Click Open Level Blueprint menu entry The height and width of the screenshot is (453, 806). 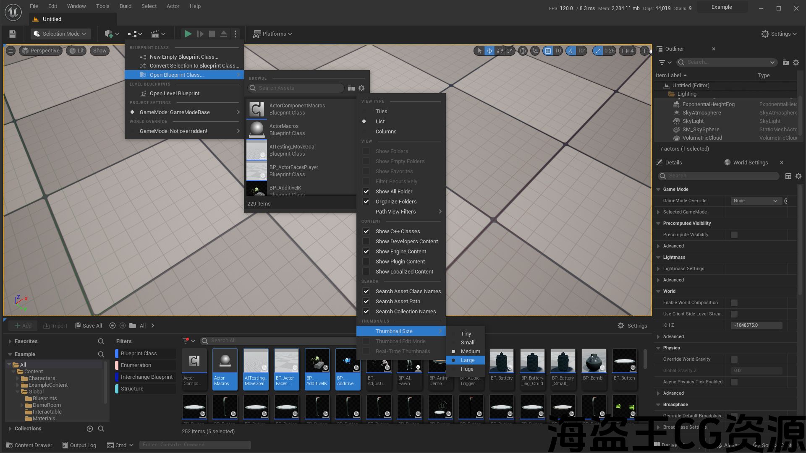tap(175, 94)
